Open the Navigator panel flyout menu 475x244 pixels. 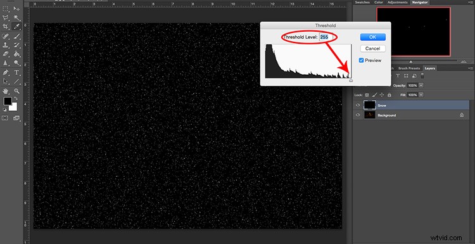tap(471, 2)
